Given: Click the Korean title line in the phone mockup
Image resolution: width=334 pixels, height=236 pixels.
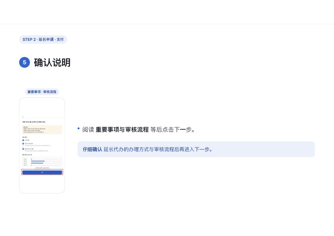Looking at the screenshot, I should 34,122.
